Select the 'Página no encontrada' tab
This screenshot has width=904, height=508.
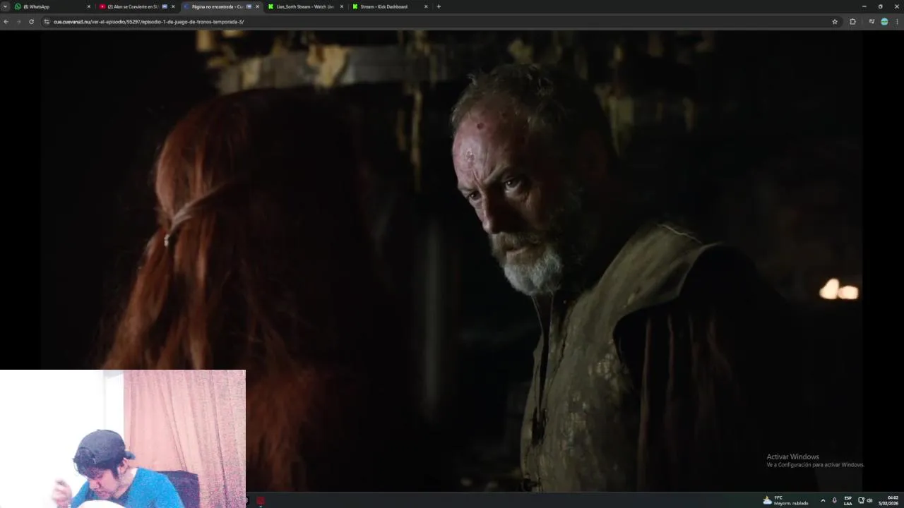(221, 6)
